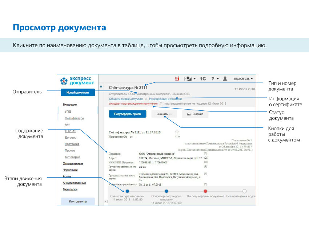Open Аннулированные folder

[x=74, y=183]
